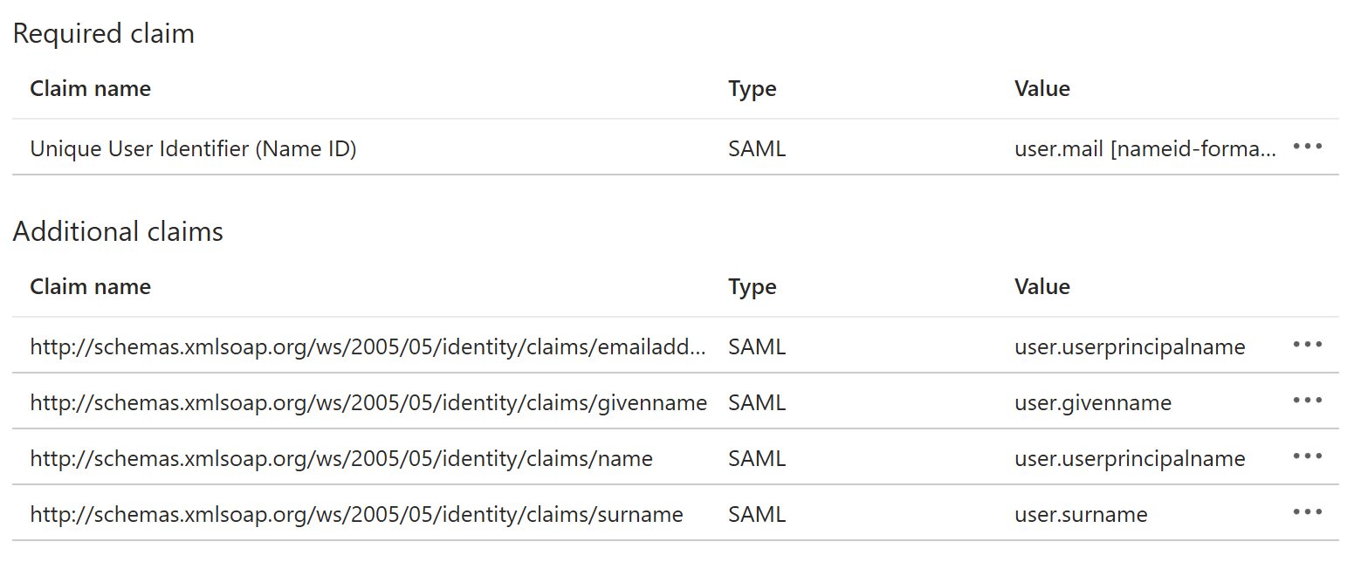
Task: Open the ellipsis menu for the emailaddress claim
Action: tap(1307, 346)
